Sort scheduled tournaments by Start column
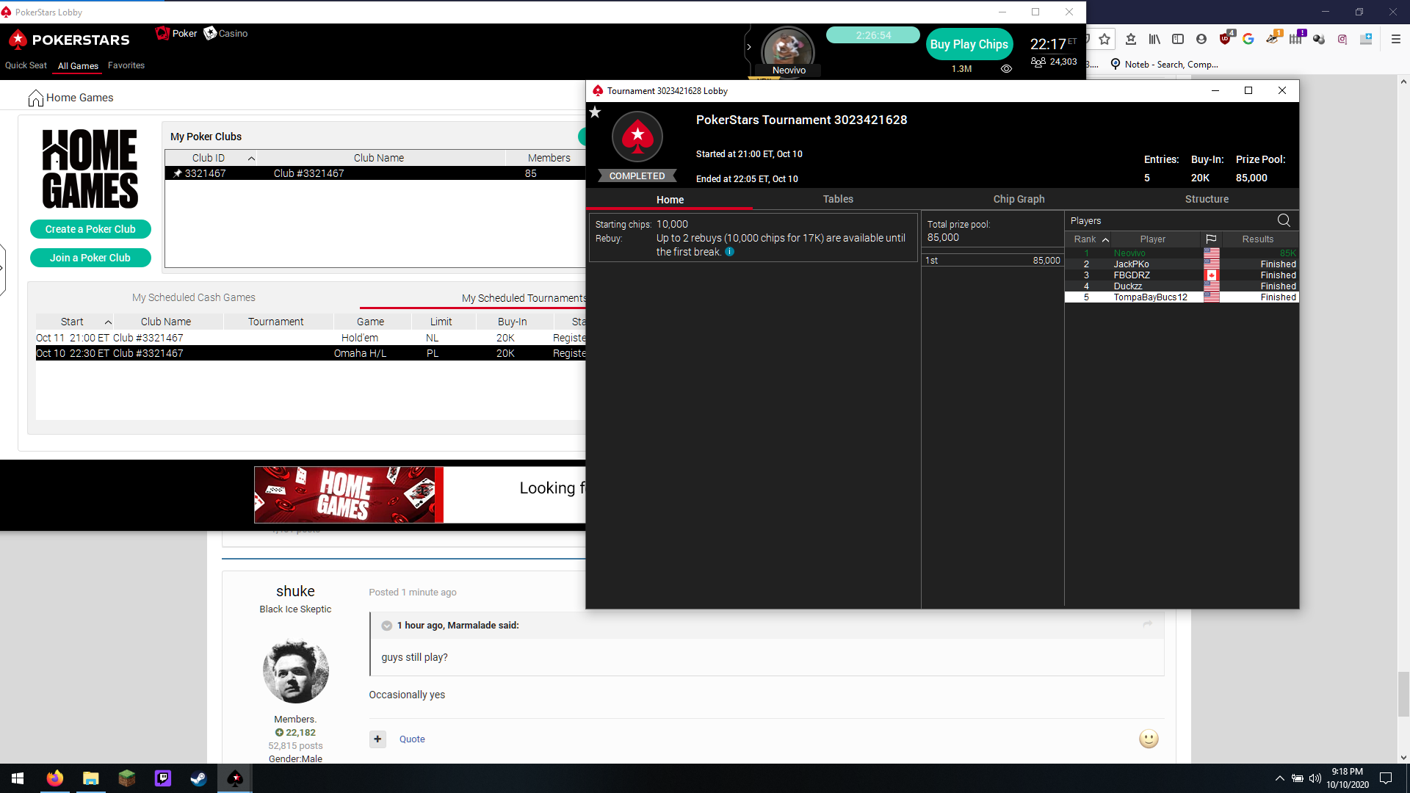 pos(75,322)
